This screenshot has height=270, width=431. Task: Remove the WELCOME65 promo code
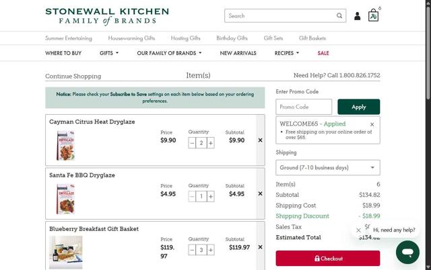click(x=372, y=124)
